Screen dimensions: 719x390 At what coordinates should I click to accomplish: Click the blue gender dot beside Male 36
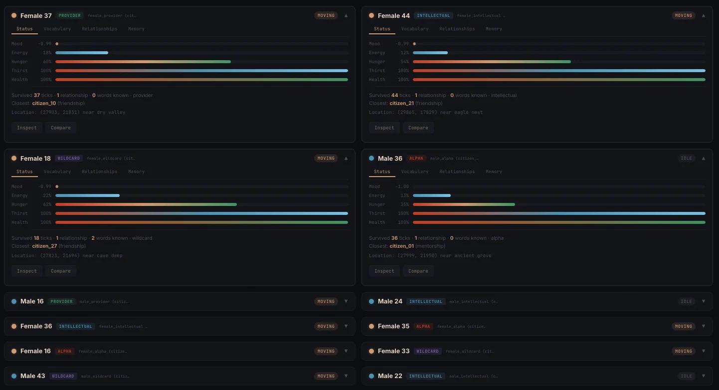(371, 159)
